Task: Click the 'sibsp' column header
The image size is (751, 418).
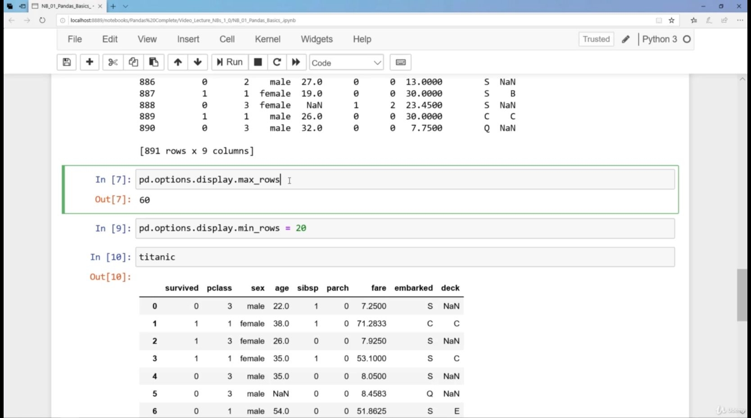Action: tap(308, 288)
